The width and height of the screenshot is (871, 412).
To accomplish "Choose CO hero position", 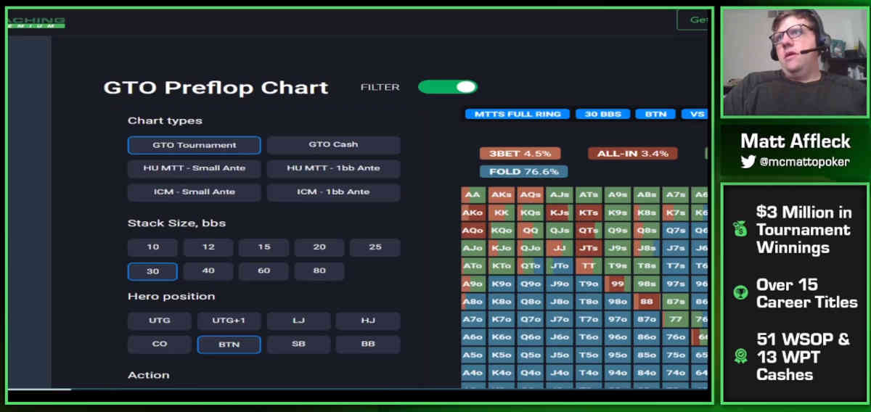I will (x=160, y=344).
